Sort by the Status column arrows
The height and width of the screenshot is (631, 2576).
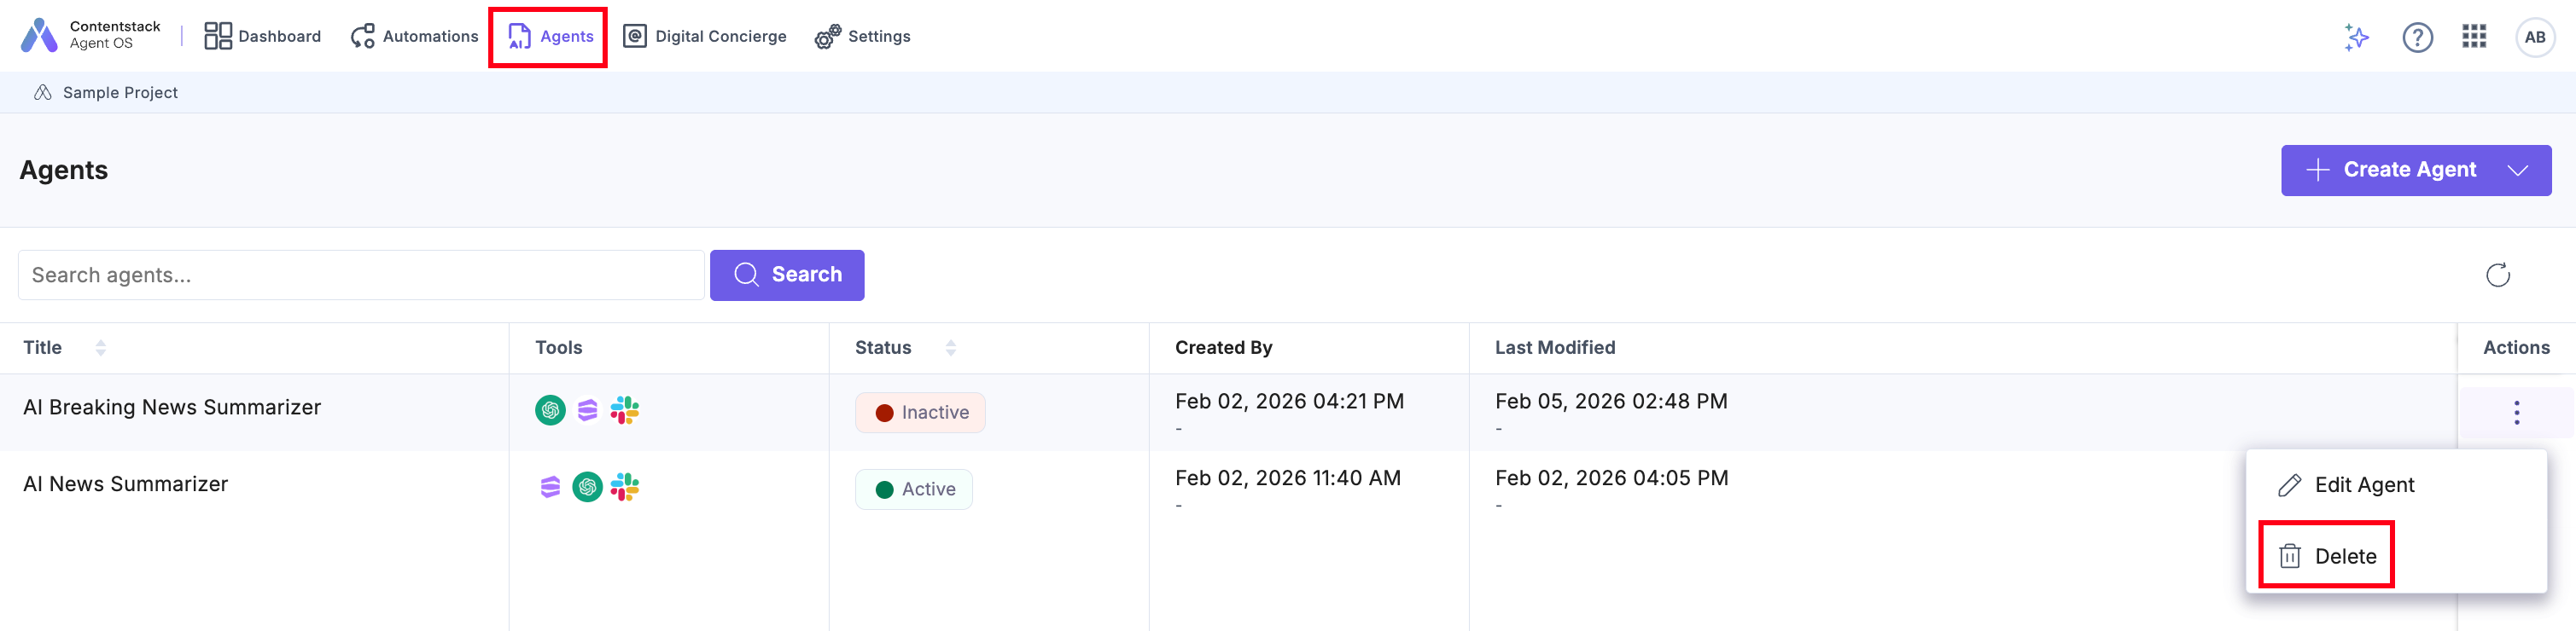(950, 347)
